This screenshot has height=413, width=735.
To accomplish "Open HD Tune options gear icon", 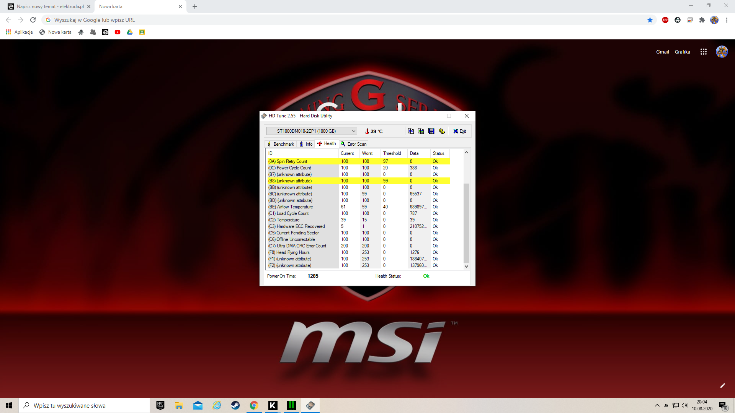I will [442, 131].
